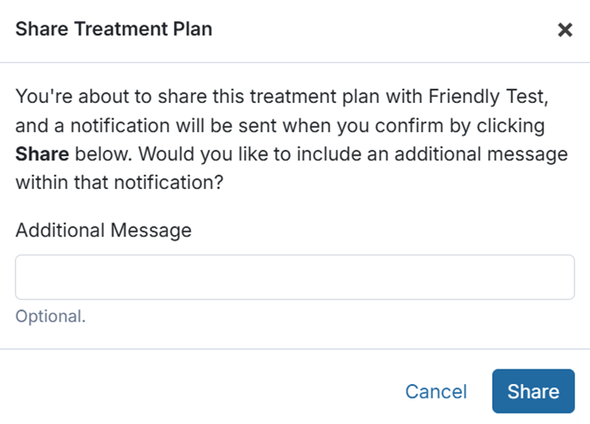The image size is (590, 424).
Task: Place cursor in the empty message box
Action: [295, 277]
